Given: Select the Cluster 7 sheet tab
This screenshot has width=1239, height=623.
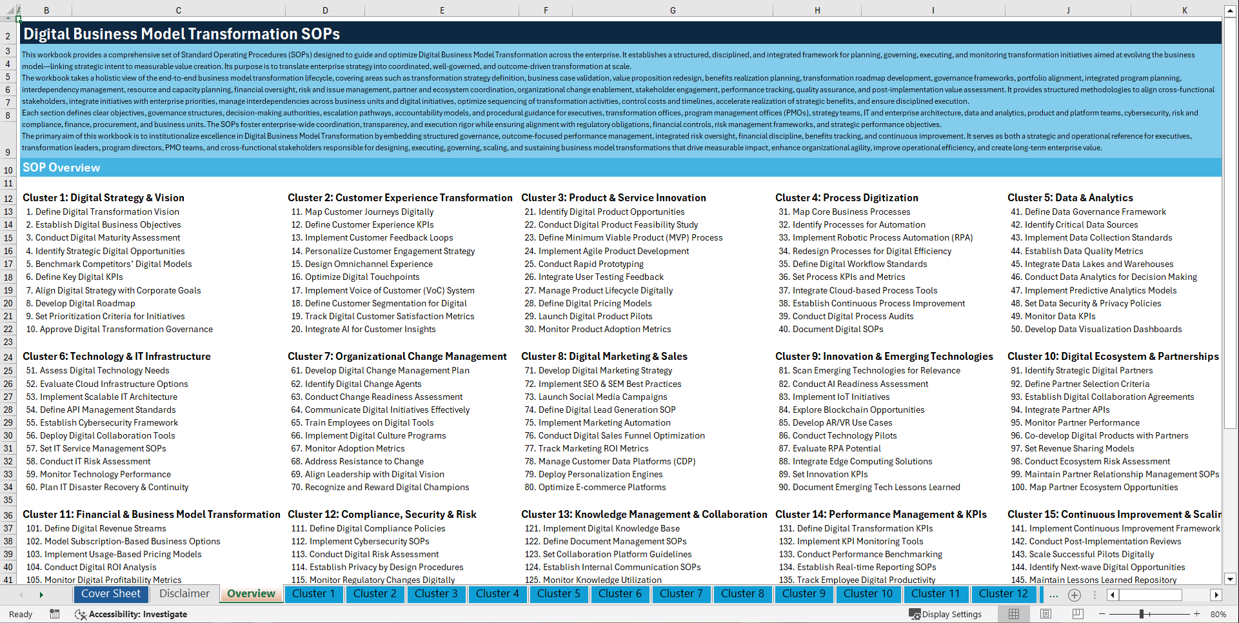Looking at the screenshot, I should 681,594.
